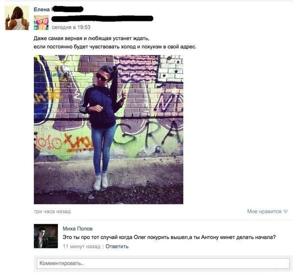The width and height of the screenshot is (296, 277).
Task: Click the girl's white sneakers in photo
Action: point(101,181)
